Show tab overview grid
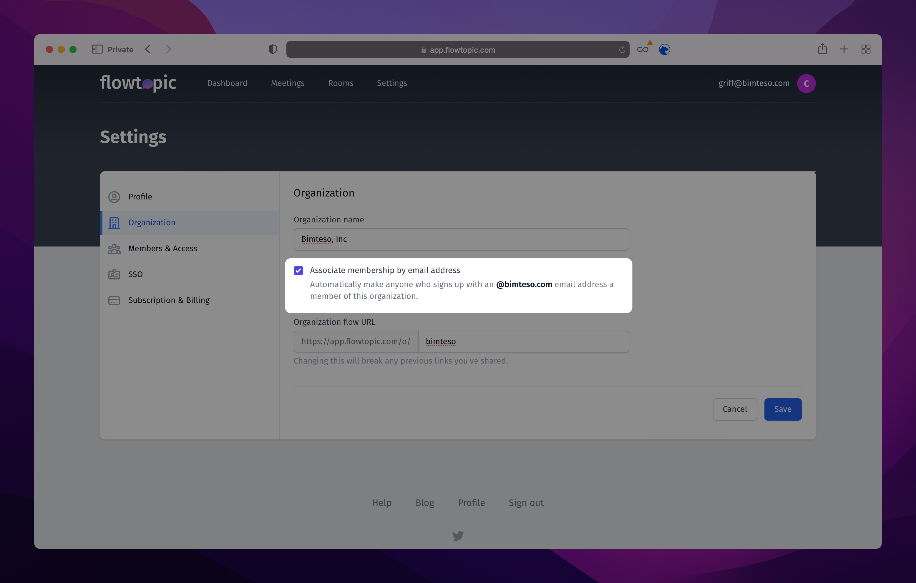 (x=866, y=49)
